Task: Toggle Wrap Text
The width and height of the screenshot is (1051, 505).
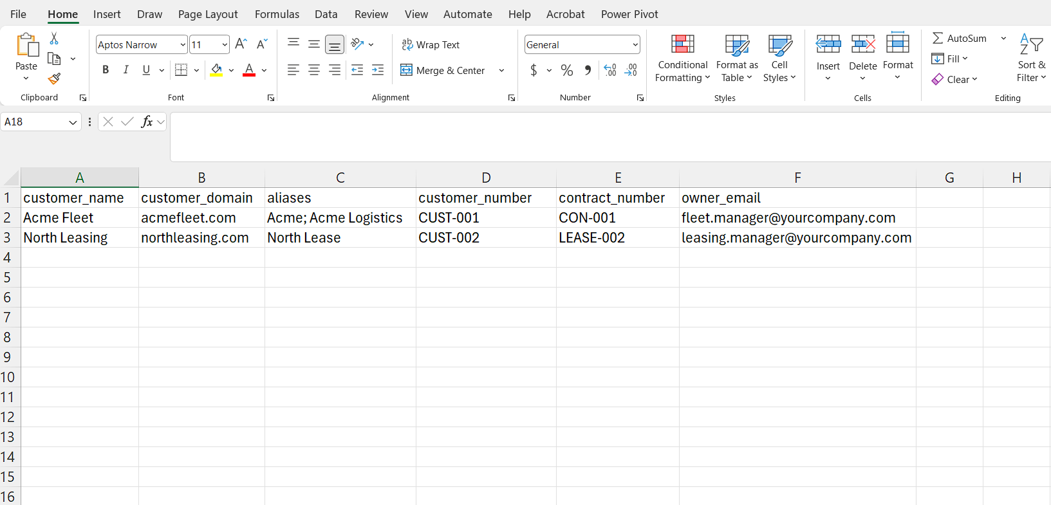Action: 431,44
